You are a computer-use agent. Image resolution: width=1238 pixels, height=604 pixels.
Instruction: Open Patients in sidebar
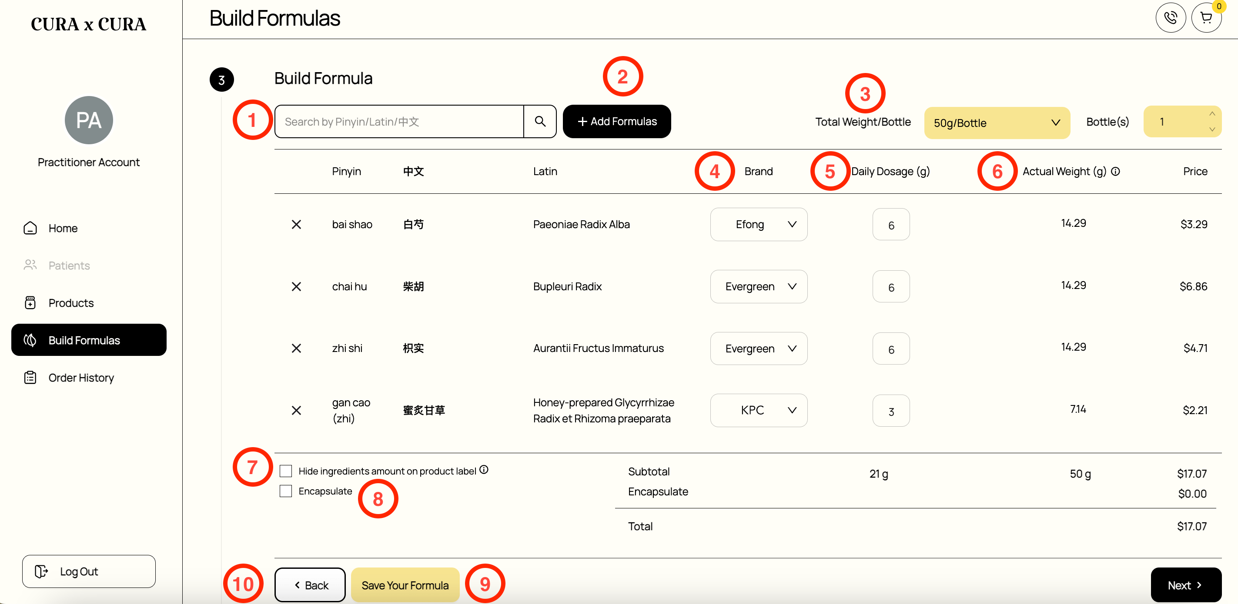click(89, 265)
